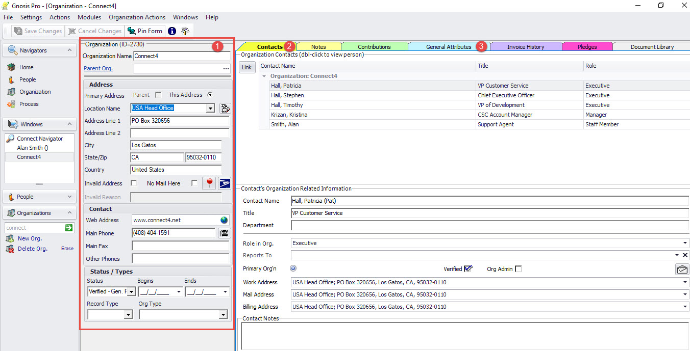Switch to the Invoice History tab
This screenshot has height=351, width=690.
[x=526, y=46]
